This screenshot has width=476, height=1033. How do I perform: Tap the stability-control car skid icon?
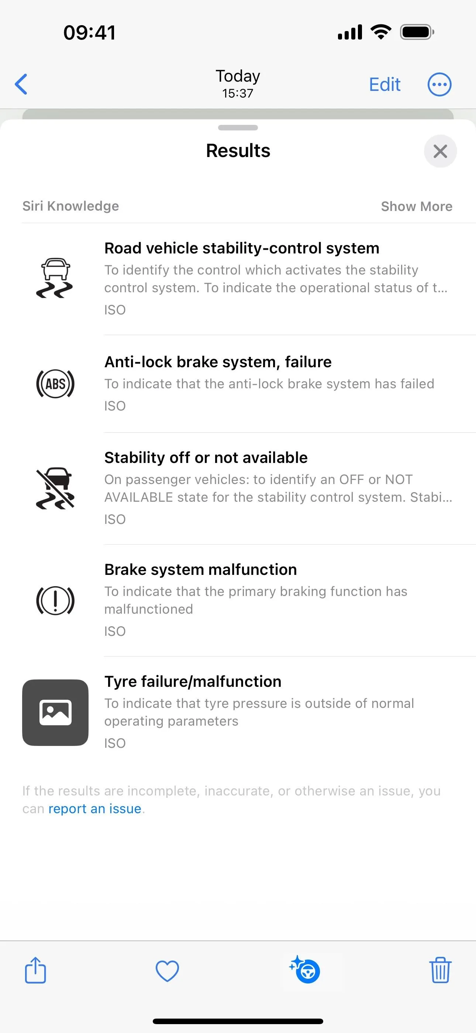(55, 278)
